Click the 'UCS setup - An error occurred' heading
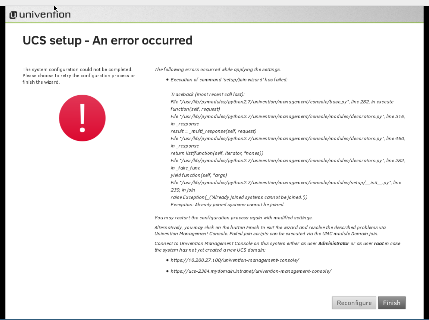 click(107, 41)
